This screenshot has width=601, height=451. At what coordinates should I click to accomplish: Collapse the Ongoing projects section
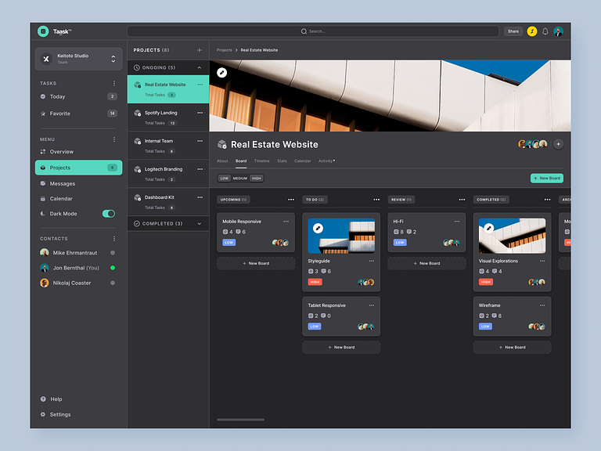[199, 68]
